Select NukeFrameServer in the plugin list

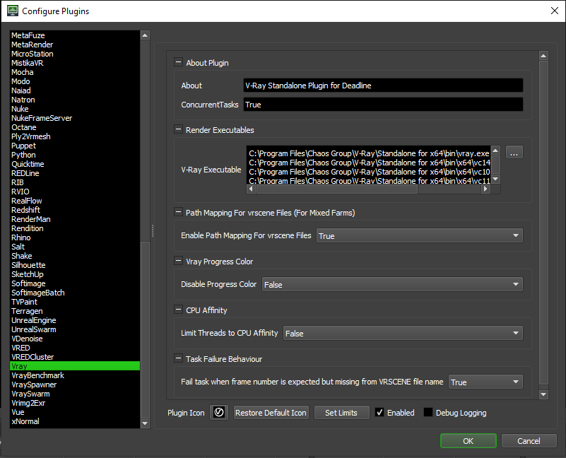pyautogui.click(x=75, y=118)
